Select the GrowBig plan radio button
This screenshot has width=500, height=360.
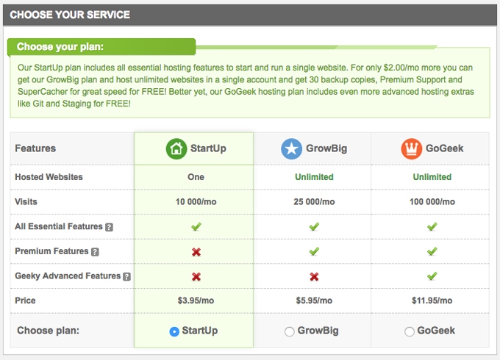click(289, 331)
